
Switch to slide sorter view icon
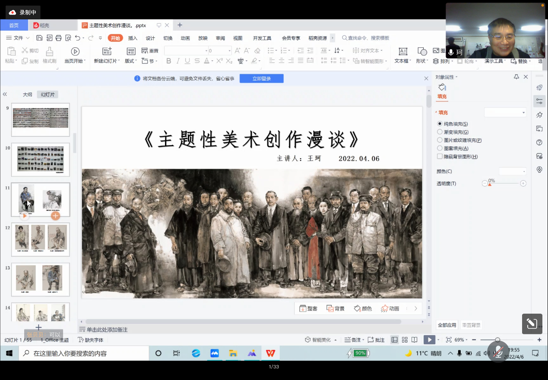(405, 340)
